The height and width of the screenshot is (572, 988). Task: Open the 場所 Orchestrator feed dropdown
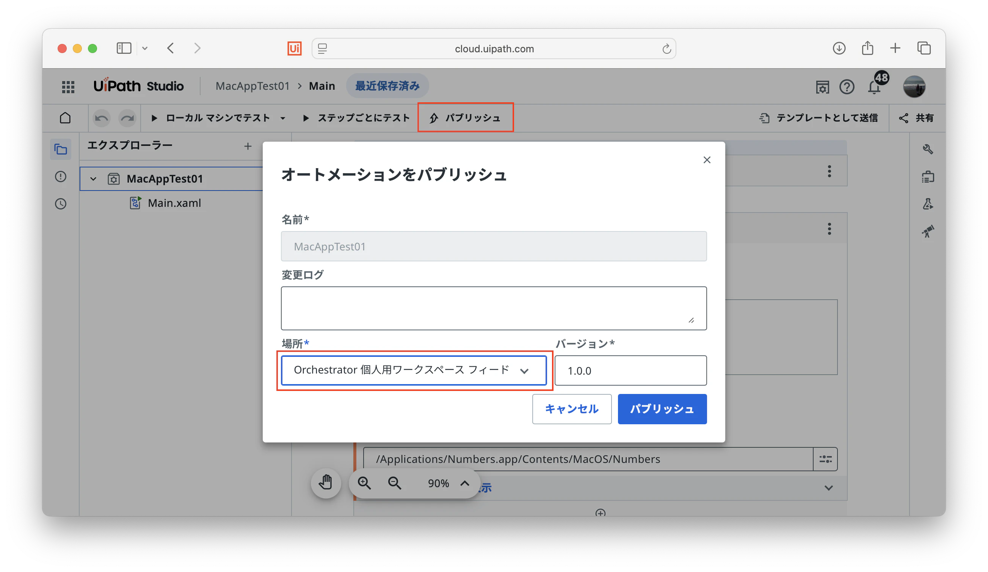414,370
